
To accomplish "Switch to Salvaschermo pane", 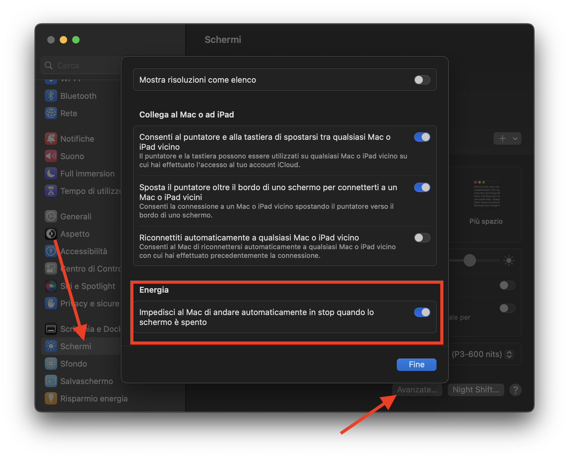I will 86,381.
